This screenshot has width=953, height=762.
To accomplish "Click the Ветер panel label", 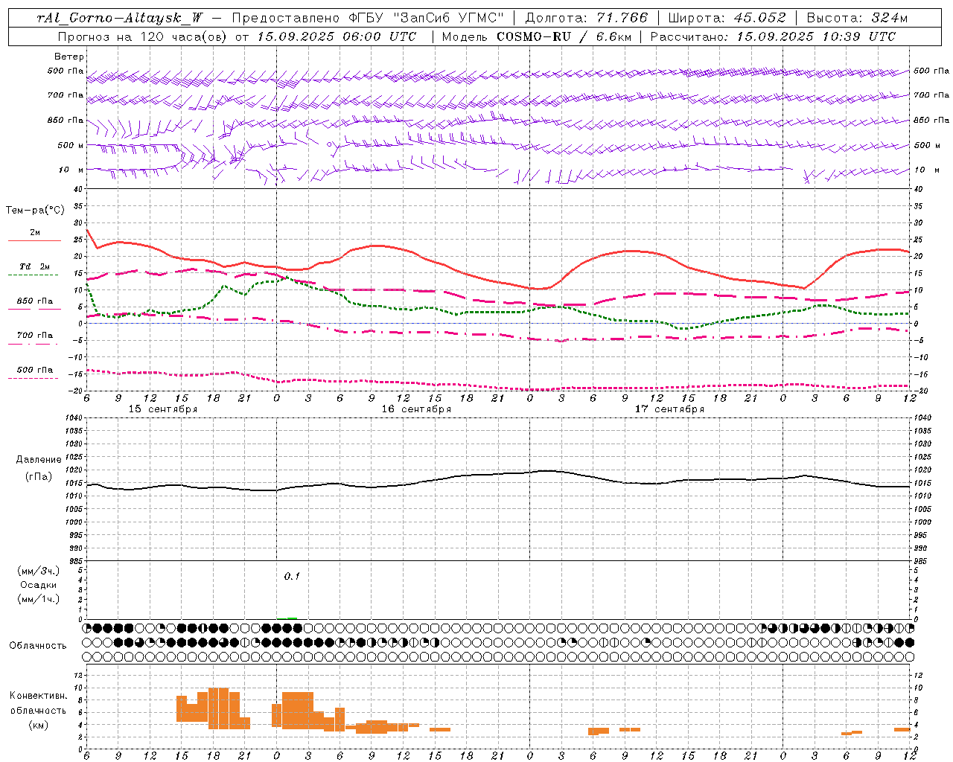I will (69, 57).
